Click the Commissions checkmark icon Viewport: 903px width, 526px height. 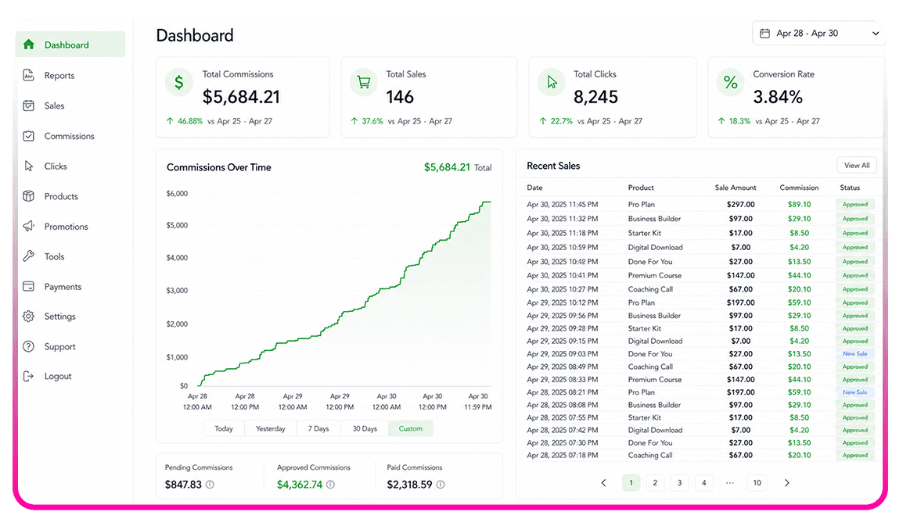point(29,136)
